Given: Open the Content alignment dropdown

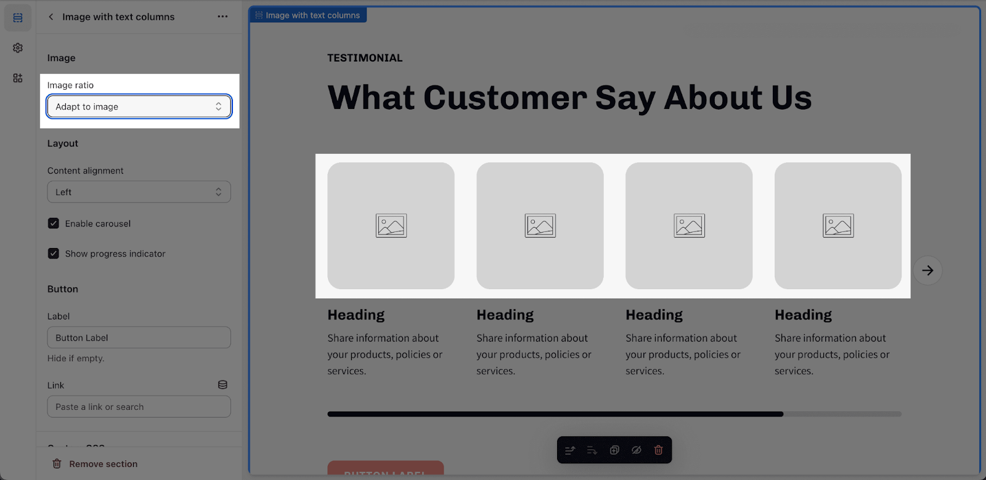Looking at the screenshot, I should pos(139,192).
